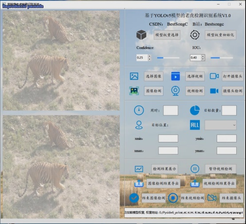Click the pie chart icon beside 目标数量
The width and height of the screenshot is (246, 224).
195,110
